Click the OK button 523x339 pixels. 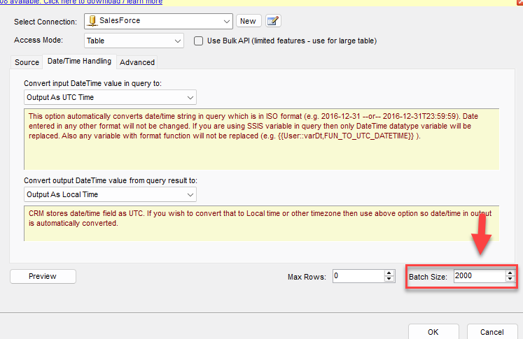433,331
